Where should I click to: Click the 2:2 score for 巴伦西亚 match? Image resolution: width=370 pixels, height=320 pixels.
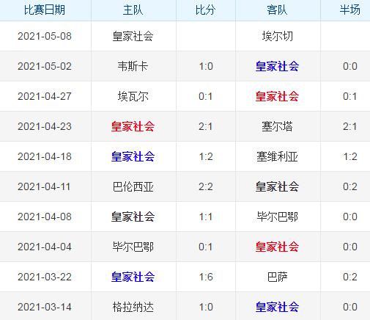tap(206, 186)
